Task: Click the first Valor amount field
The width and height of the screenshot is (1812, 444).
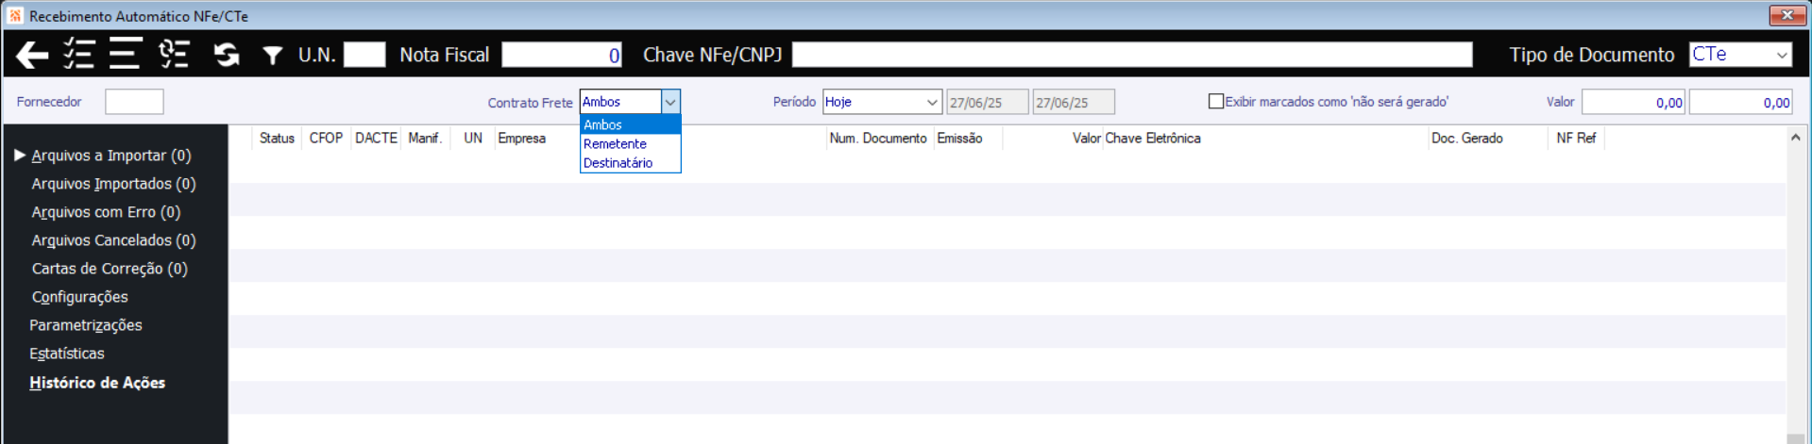Action: 1634,102
